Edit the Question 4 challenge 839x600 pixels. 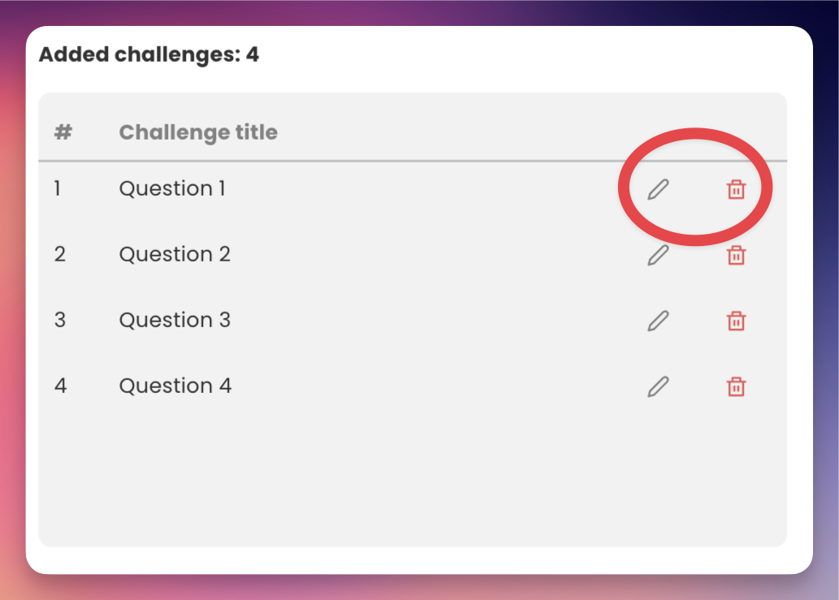(x=658, y=386)
